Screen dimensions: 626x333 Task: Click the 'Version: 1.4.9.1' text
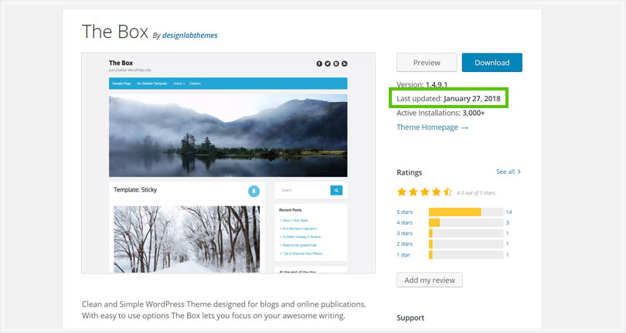pyautogui.click(x=422, y=85)
